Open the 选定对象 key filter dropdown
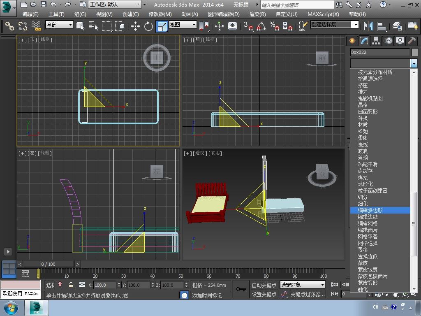421x316 pixels. pyautogui.click(x=303, y=285)
